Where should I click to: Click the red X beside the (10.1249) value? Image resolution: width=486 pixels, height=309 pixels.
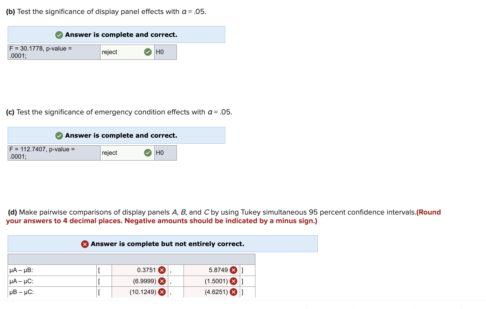[162, 292]
